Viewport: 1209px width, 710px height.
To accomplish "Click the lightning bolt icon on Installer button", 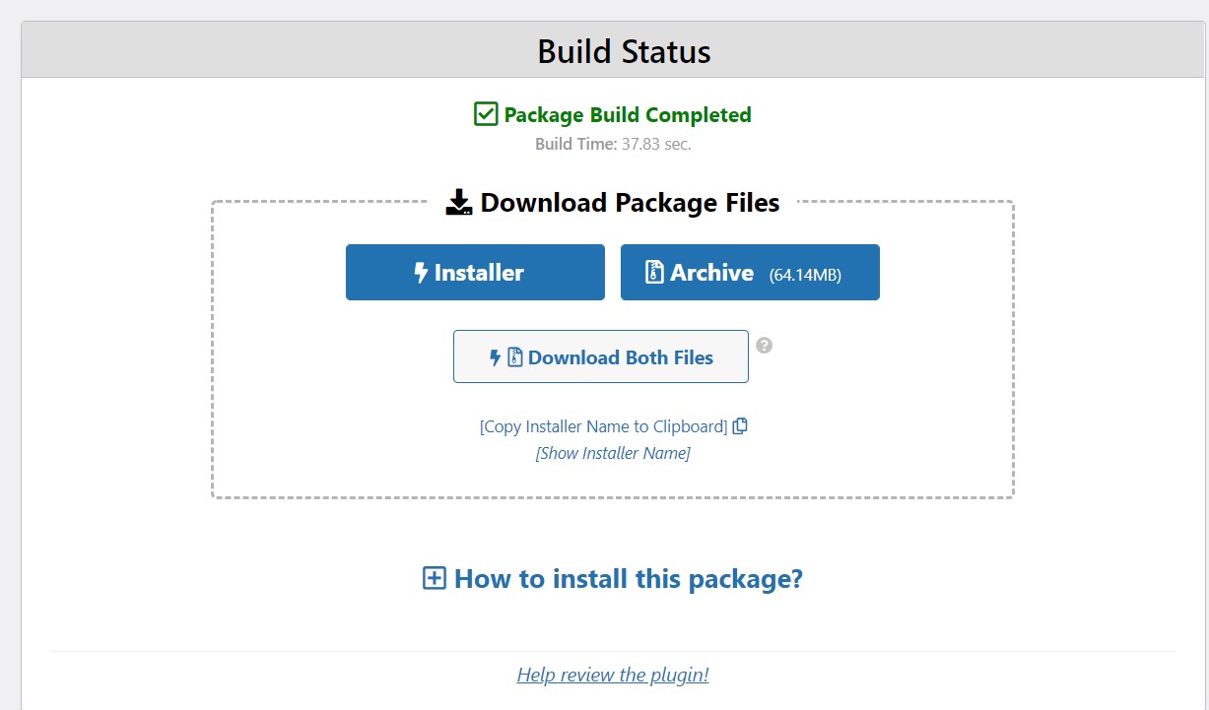I will point(421,273).
